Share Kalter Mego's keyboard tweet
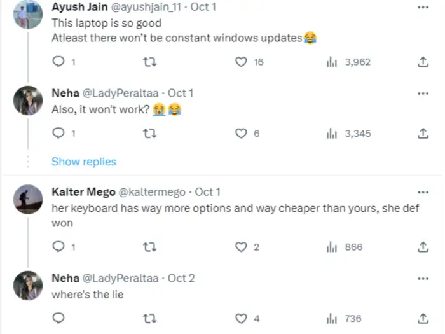This screenshot has height=334, width=445. pyautogui.click(x=423, y=247)
